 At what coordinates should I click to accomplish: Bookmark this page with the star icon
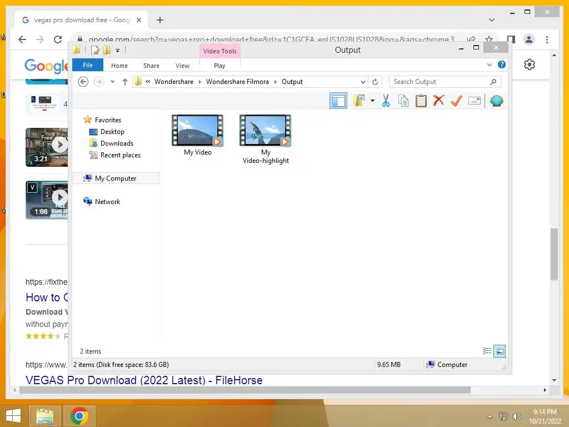point(489,39)
